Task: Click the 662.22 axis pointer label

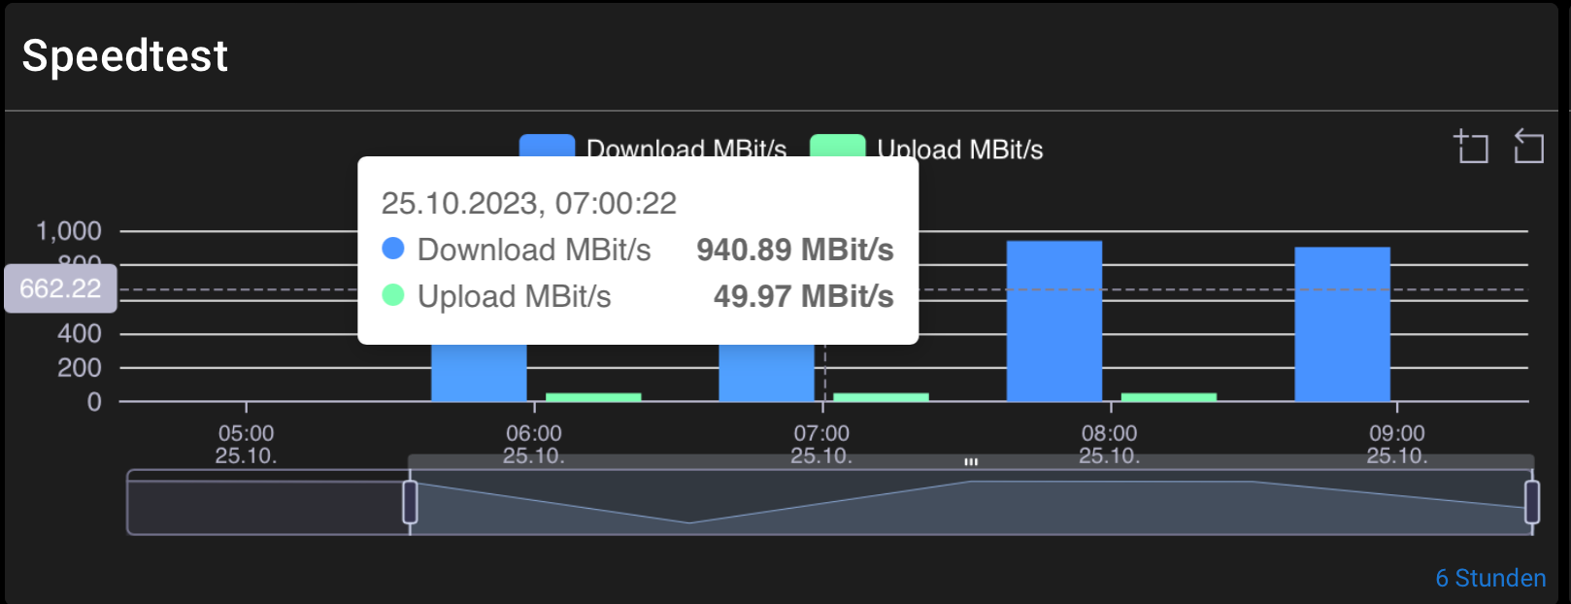Action: [60, 288]
